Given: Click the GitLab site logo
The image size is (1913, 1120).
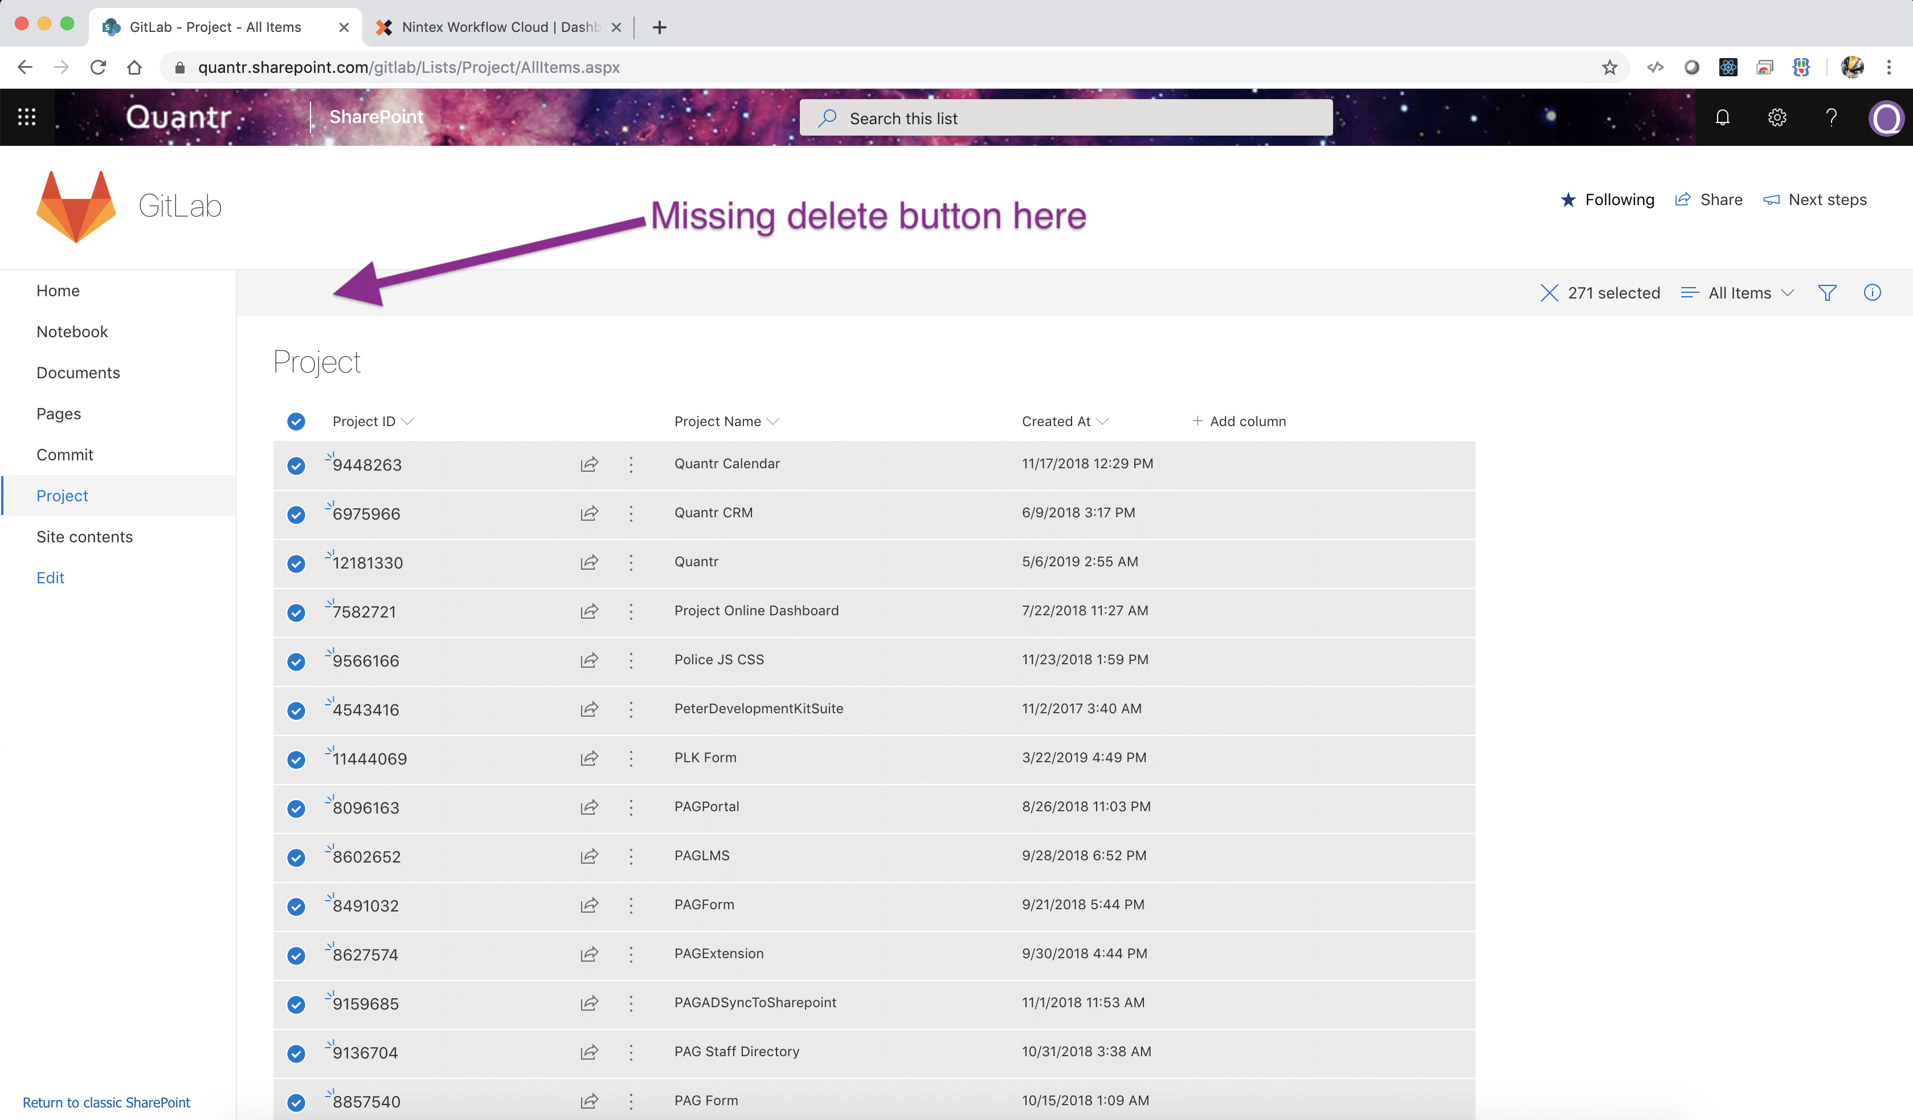Looking at the screenshot, I should [x=76, y=206].
